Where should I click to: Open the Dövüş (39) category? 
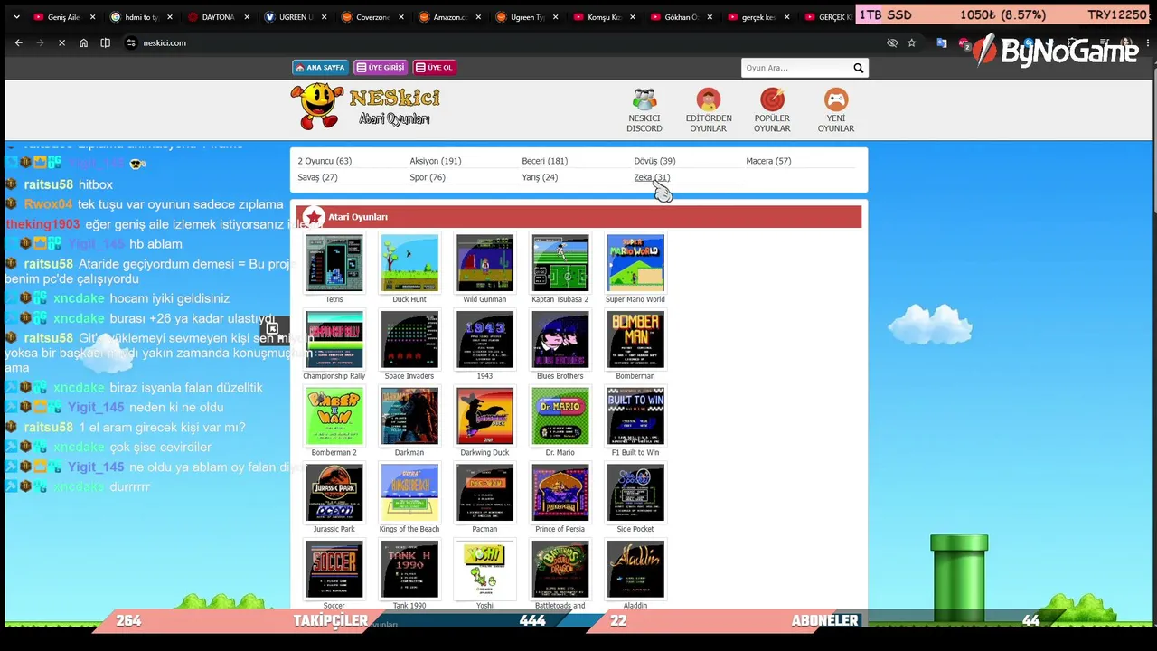pos(654,161)
